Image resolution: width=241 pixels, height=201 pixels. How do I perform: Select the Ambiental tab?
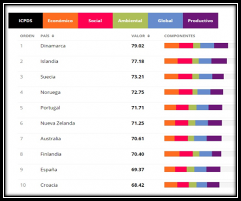(x=130, y=21)
